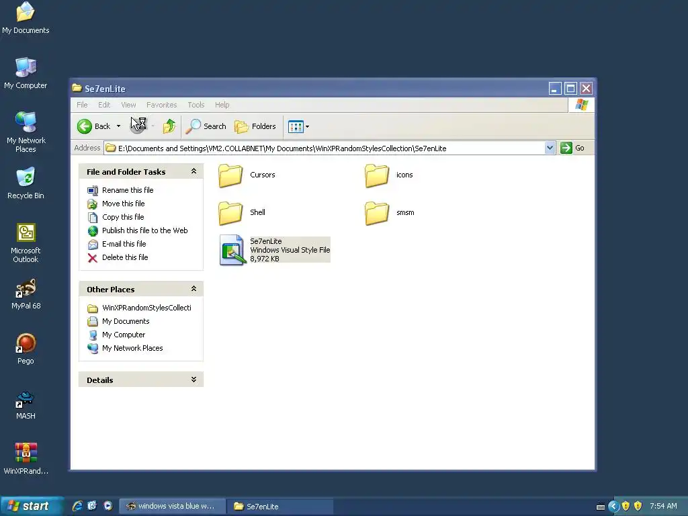Open My Network Places in Other Places

(132, 348)
